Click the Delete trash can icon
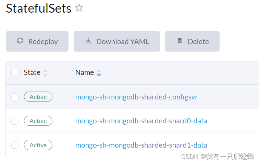The image size is (259, 163). pos(180,41)
